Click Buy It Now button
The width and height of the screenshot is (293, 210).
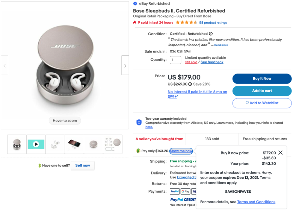[262, 78]
